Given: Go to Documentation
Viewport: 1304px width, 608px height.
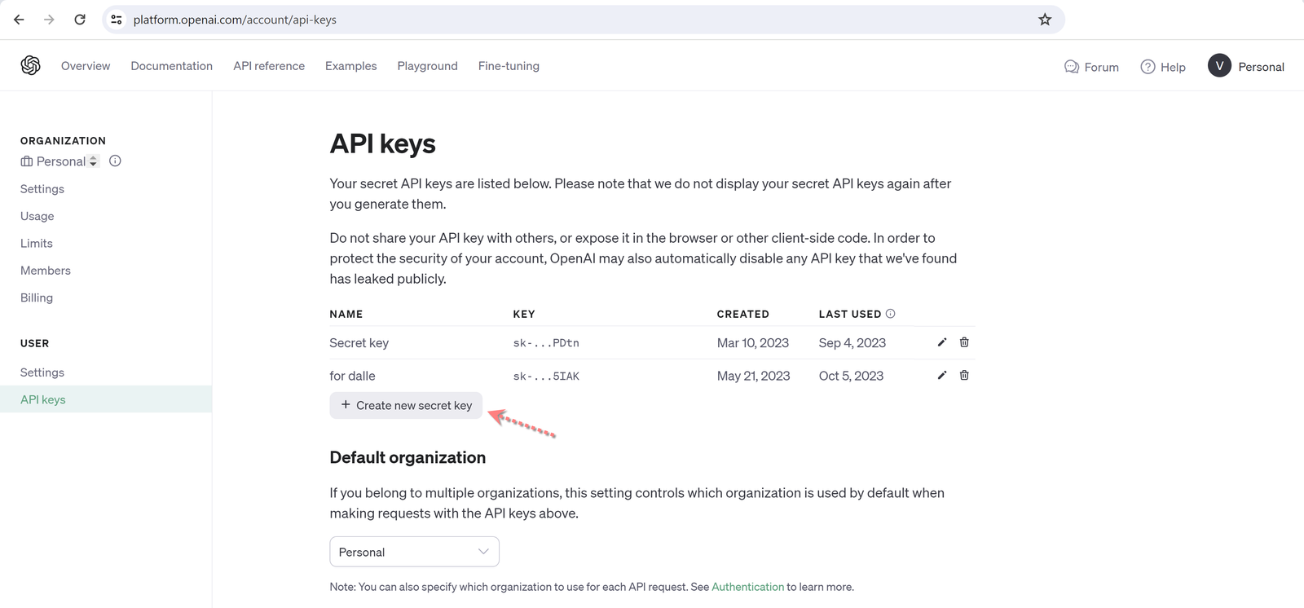Looking at the screenshot, I should (x=171, y=66).
